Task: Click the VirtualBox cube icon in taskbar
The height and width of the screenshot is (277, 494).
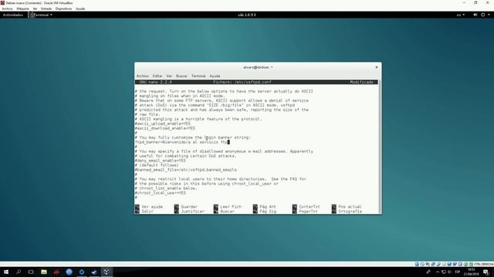Action: click(x=107, y=272)
